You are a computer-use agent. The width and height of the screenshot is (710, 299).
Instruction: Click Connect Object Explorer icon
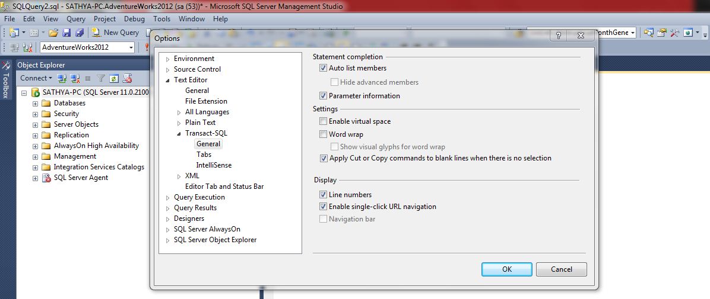tap(62, 78)
